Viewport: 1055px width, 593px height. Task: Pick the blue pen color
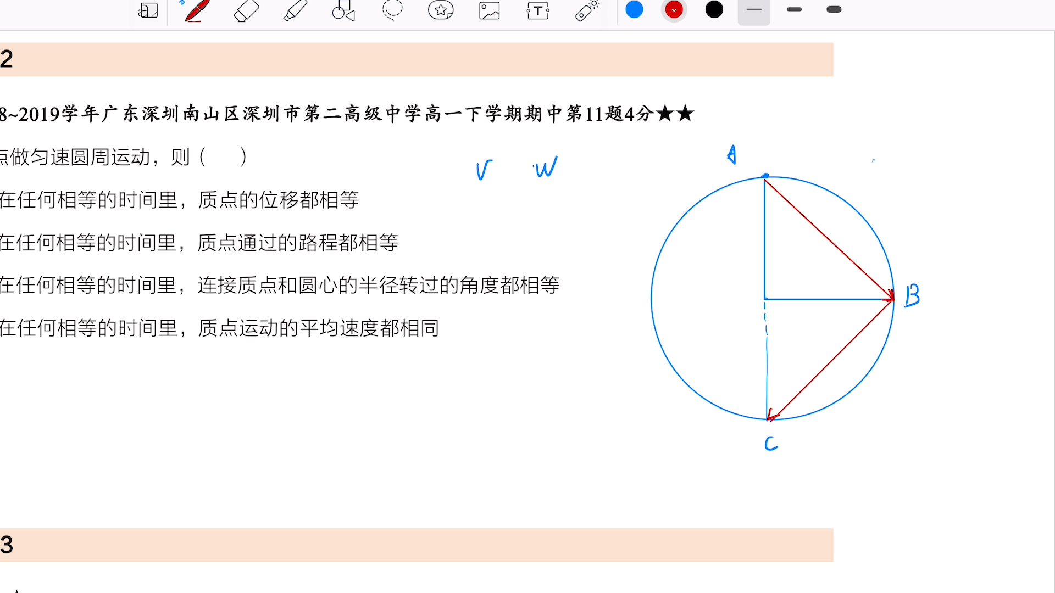pyautogui.click(x=634, y=10)
